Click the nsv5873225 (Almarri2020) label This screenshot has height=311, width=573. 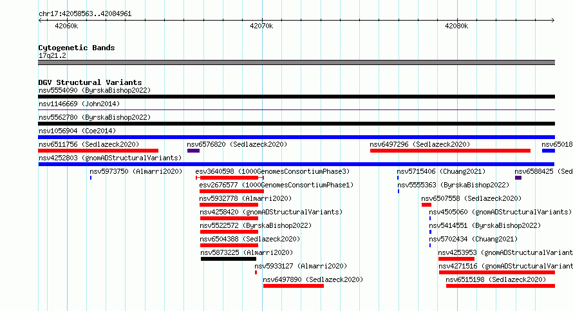(x=247, y=252)
